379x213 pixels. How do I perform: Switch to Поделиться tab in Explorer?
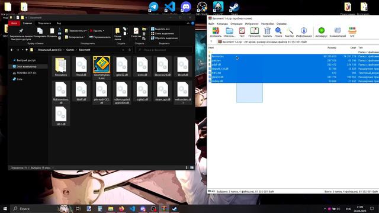pyautogui.click(x=44, y=23)
